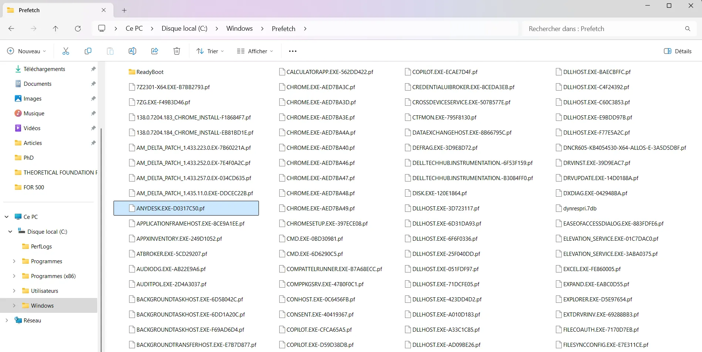This screenshot has height=352, width=702.
Task: Go up one folder level
Action: 55,28
